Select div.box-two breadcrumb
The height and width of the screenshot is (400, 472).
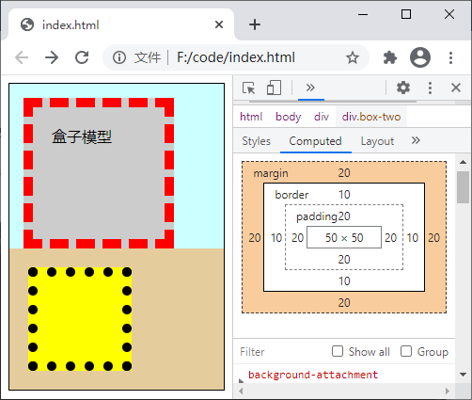(371, 117)
